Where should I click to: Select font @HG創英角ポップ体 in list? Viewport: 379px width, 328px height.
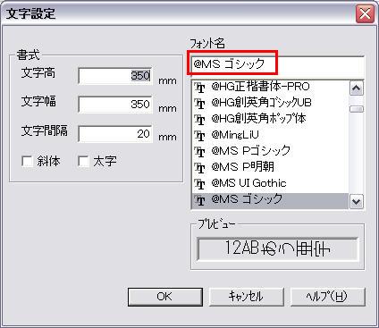271,119
